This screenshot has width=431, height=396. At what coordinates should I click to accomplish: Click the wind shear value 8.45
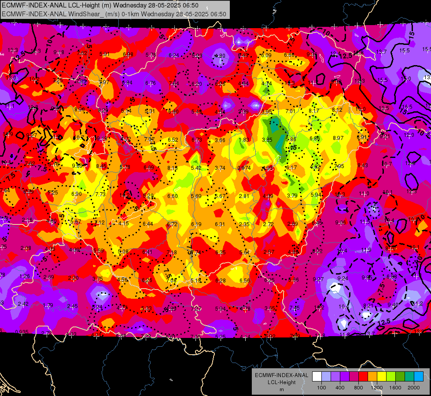(x=101, y=166)
